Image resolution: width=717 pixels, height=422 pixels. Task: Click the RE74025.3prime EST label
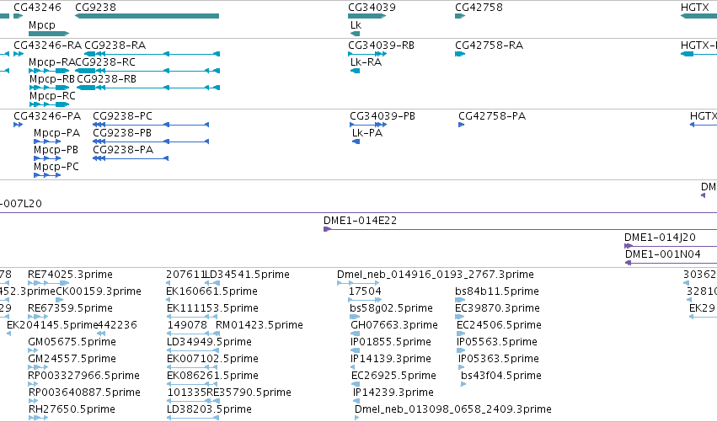click(70, 275)
